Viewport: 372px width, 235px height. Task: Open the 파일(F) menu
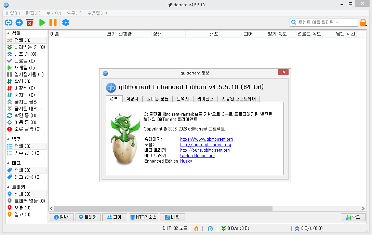(x=13, y=13)
